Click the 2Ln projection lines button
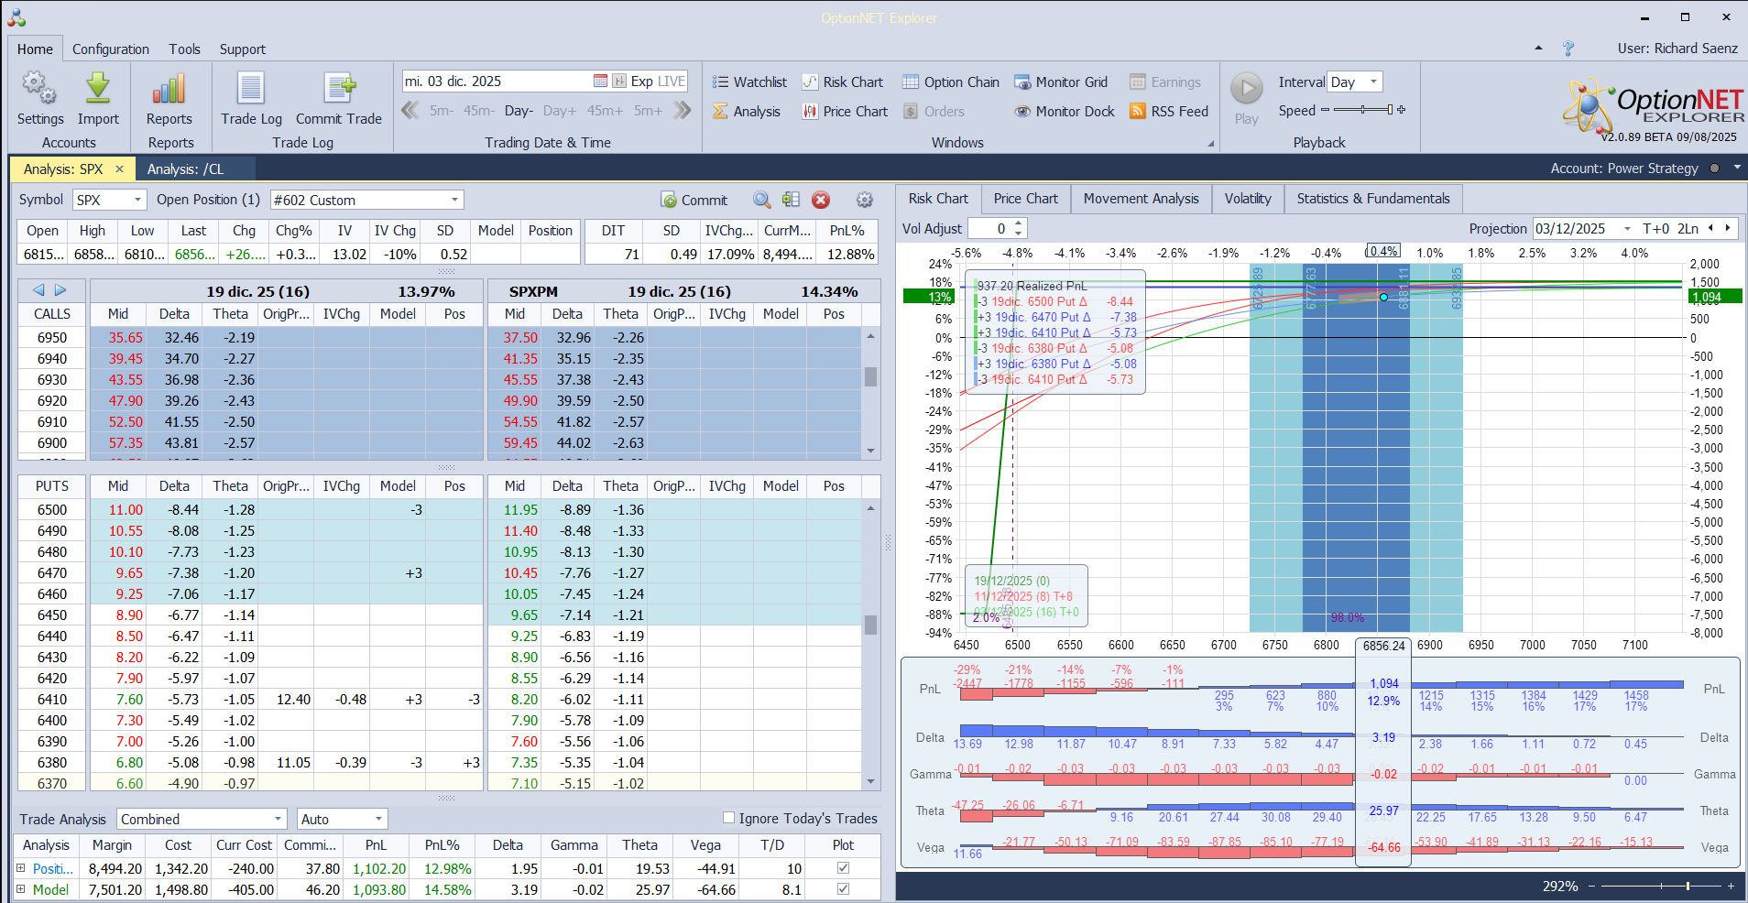This screenshot has width=1748, height=903. pos(1688,229)
